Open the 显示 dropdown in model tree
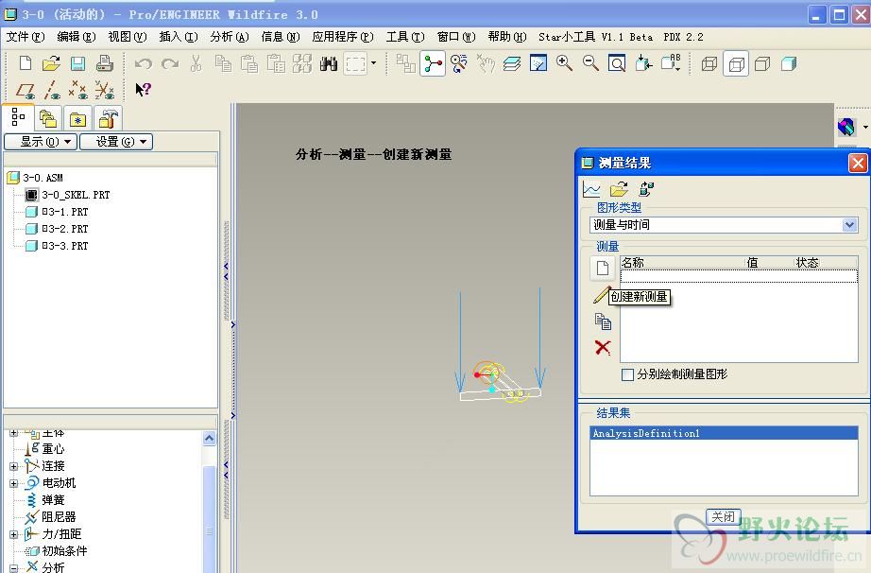Screen dimensions: 871x573 click(39, 142)
